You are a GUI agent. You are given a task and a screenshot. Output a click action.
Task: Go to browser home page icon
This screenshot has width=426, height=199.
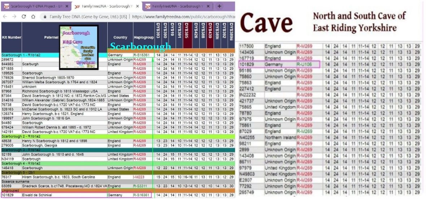(x=33, y=17)
